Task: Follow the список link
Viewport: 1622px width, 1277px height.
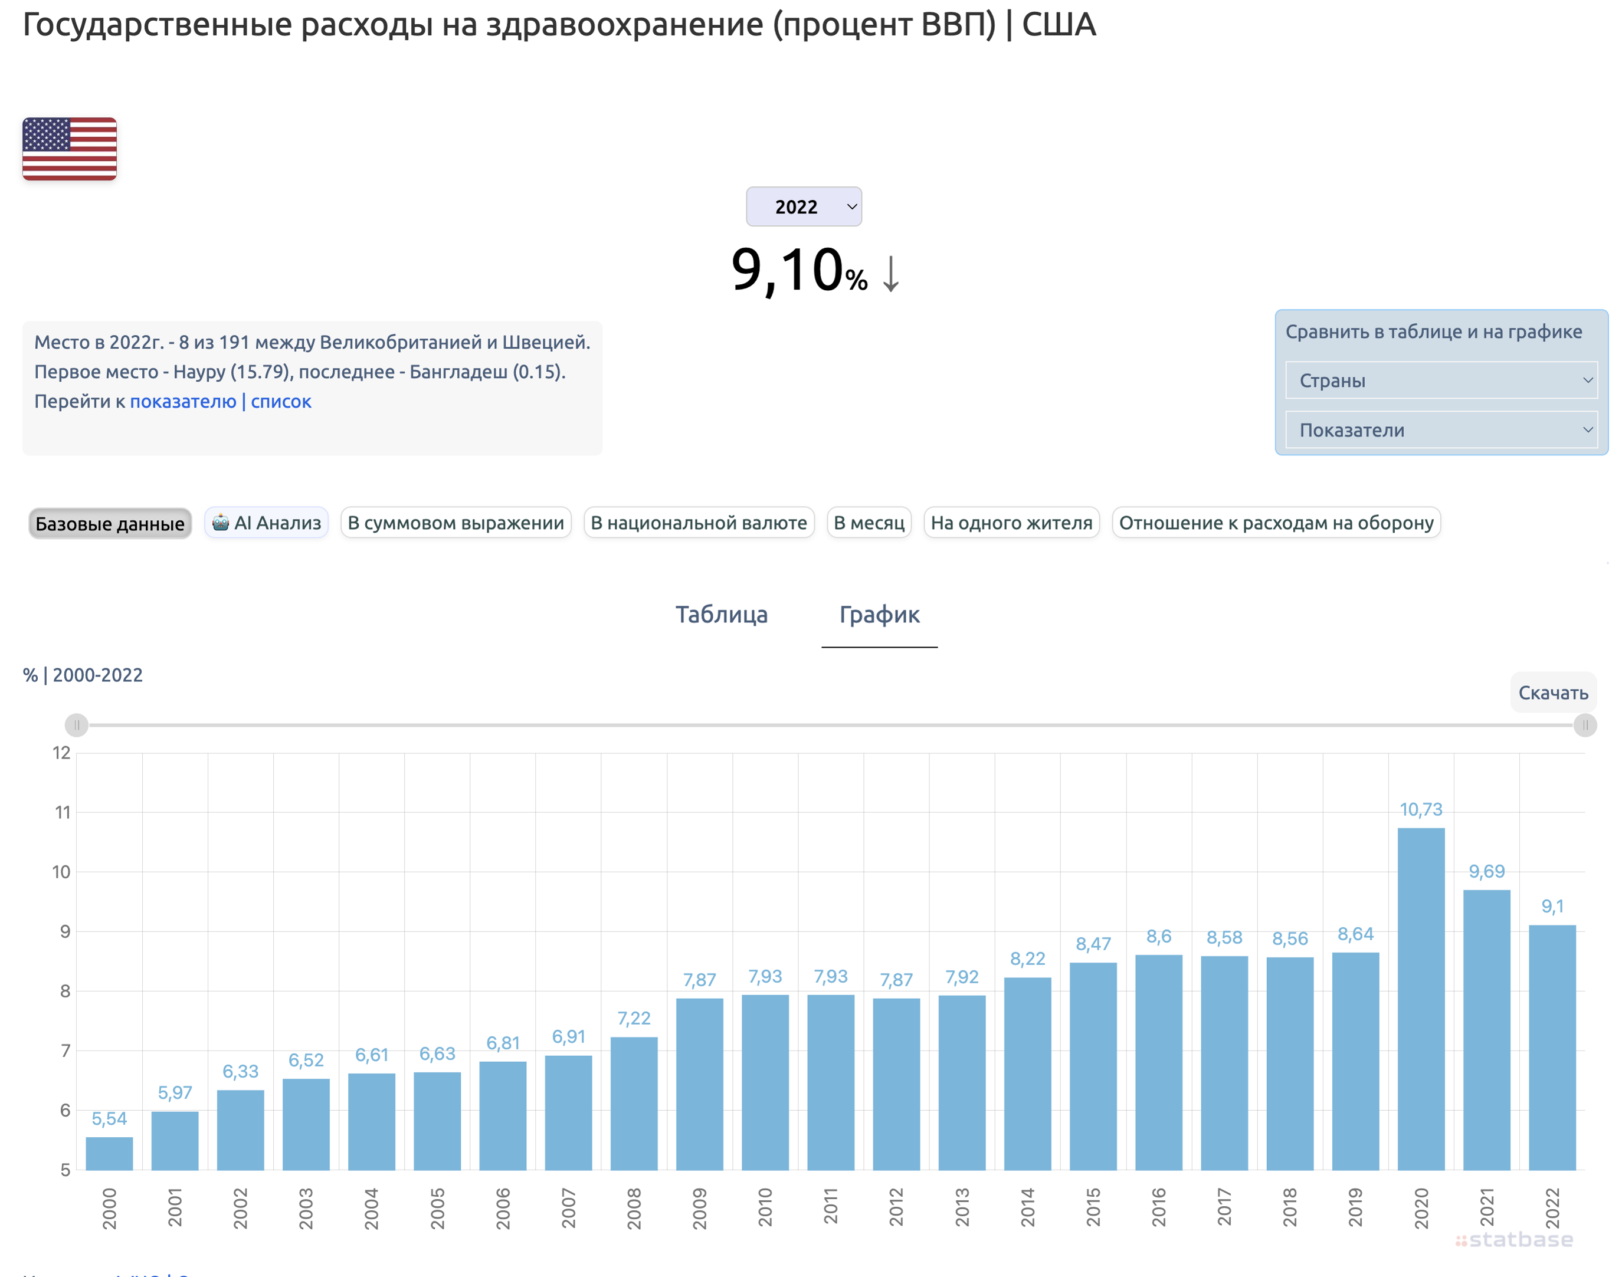Action: point(281,402)
